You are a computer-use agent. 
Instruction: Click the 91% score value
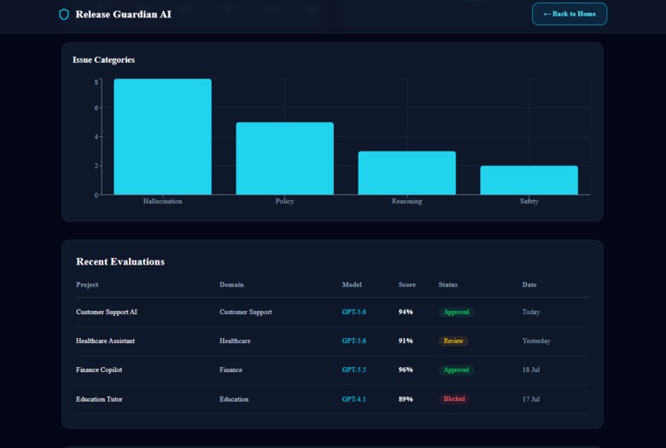click(x=406, y=341)
